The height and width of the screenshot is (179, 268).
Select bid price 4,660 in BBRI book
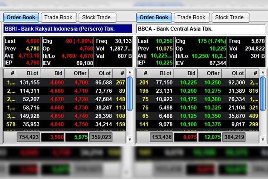[x=57, y=107]
